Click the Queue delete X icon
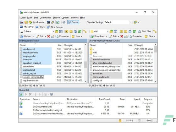Image resolution: width=176 pixels, height=132 pixels. pos(30,94)
